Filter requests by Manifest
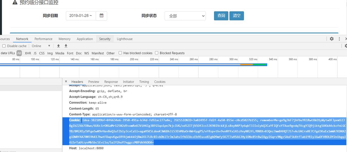347x152 pixels. [x=97, y=53]
